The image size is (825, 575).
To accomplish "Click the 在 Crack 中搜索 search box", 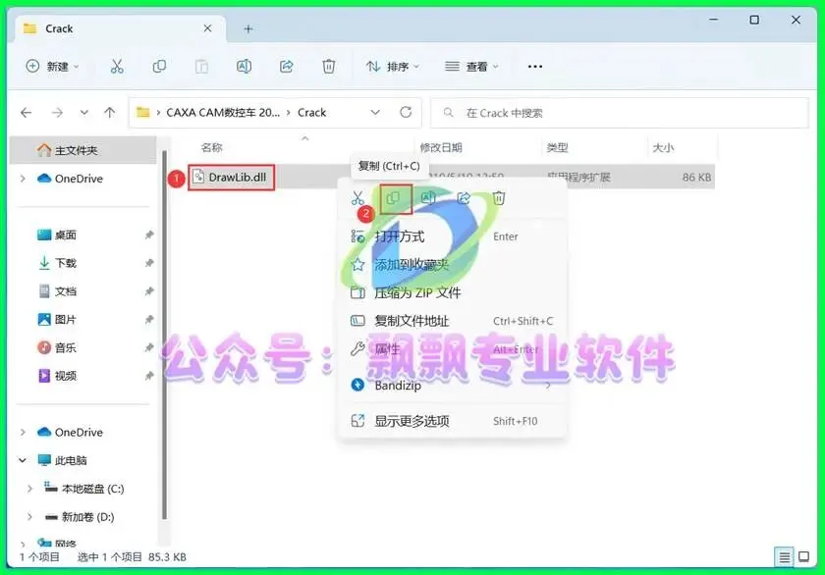I will click(x=620, y=113).
